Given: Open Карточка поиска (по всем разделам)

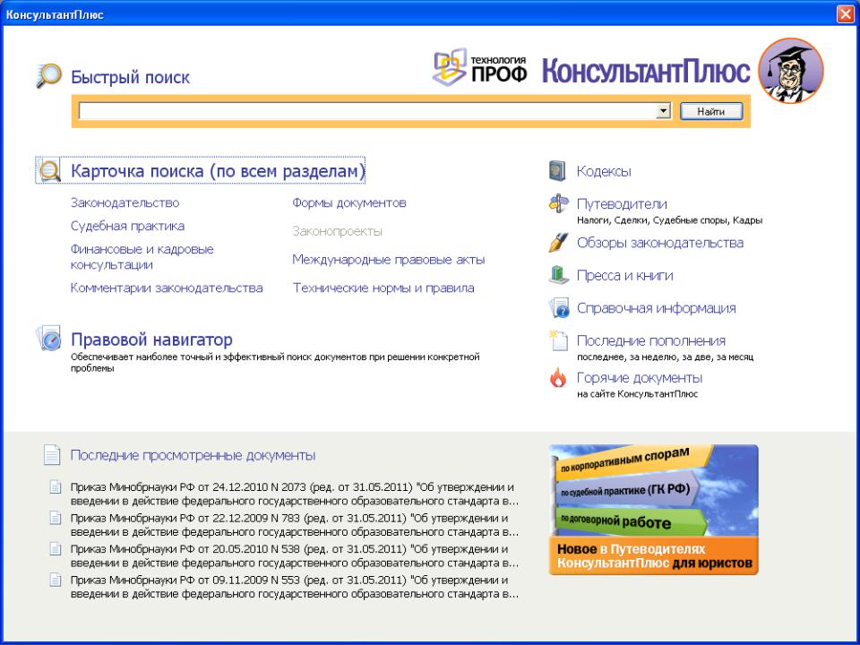Looking at the screenshot, I should pyautogui.click(x=218, y=170).
